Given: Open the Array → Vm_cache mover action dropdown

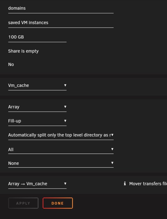Looking at the screenshot, I should point(37,184).
